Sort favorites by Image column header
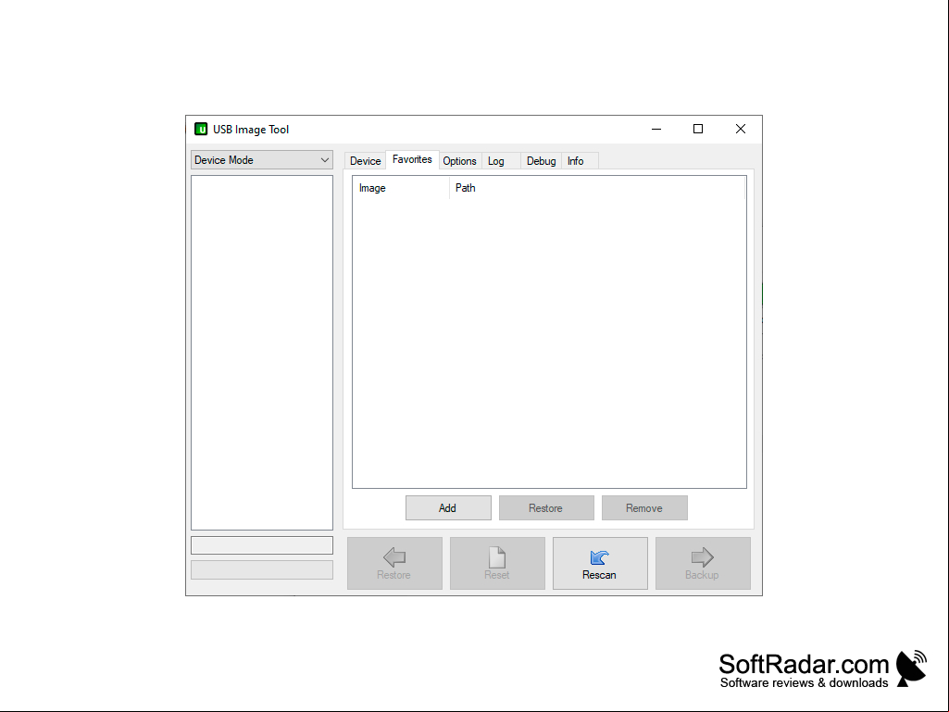949x712 pixels. (x=401, y=188)
